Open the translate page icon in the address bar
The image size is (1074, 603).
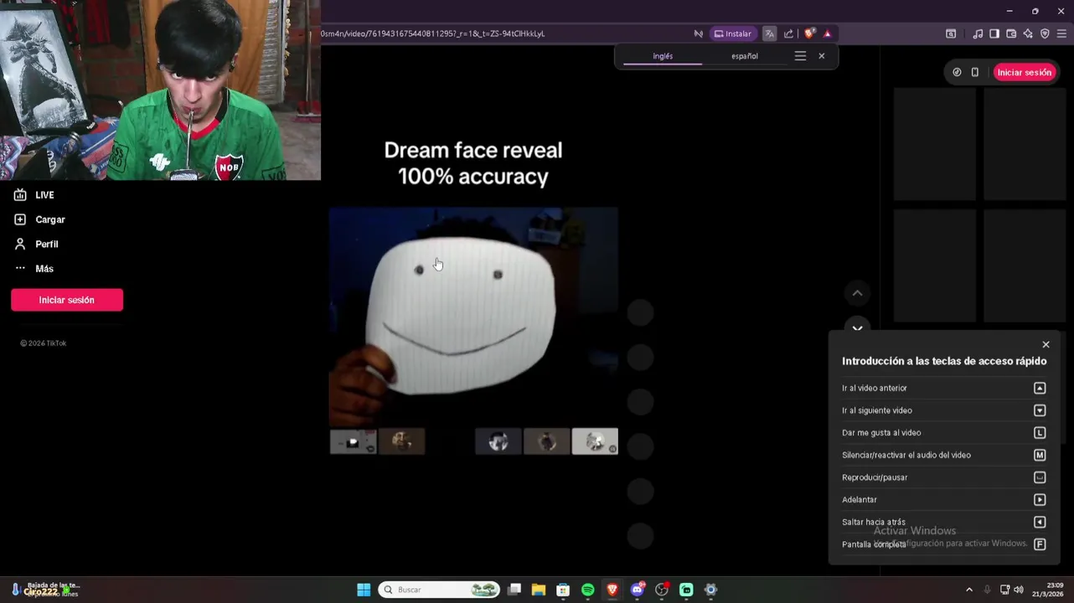(769, 33)
